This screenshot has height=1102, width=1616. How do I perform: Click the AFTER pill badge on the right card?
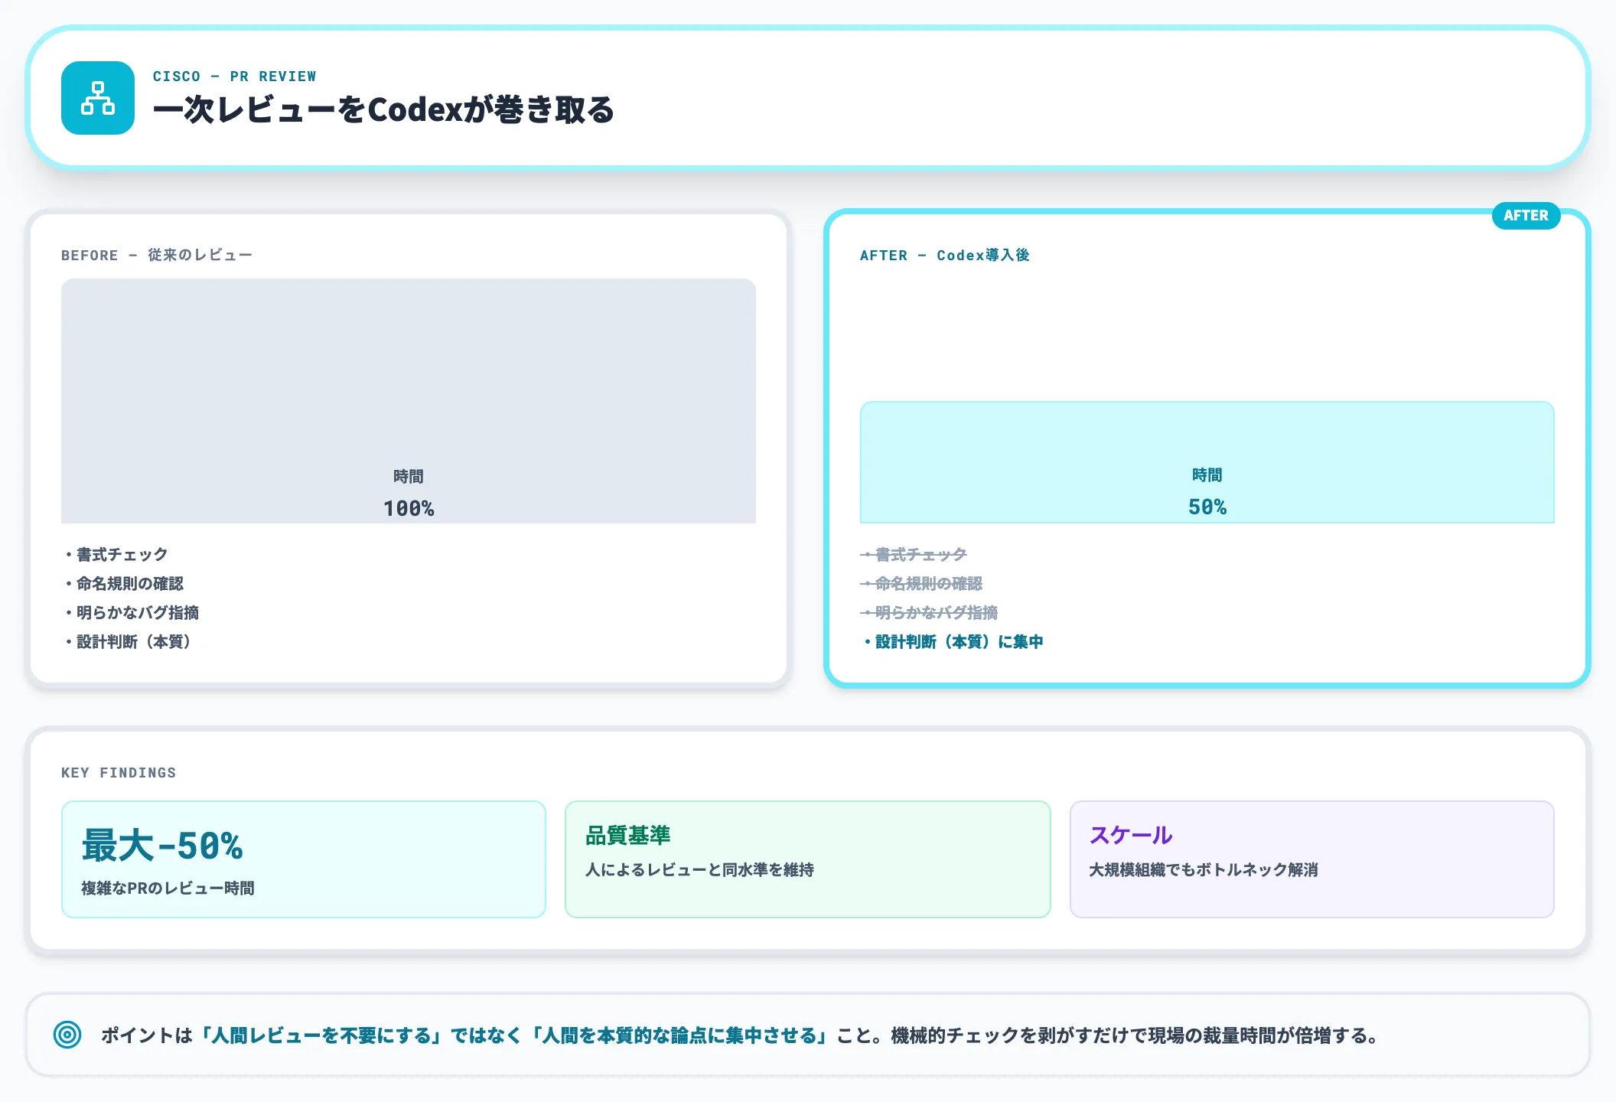[1526, 216]
